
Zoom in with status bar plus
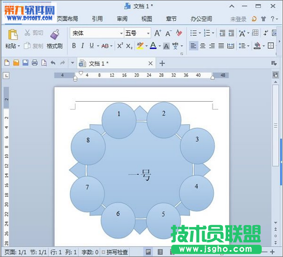point(272,252)
